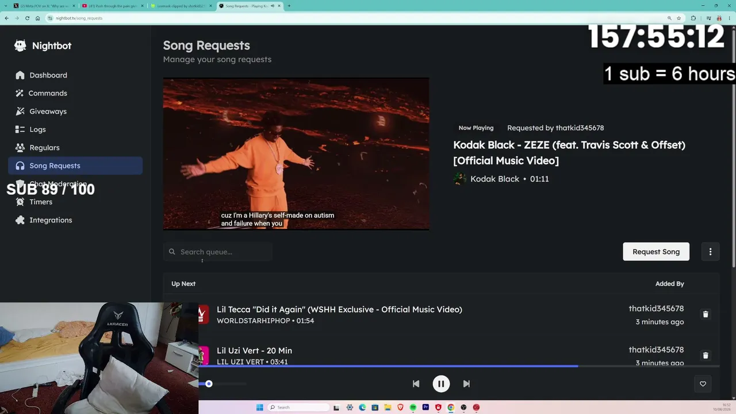Click the Logs list icon
The width and height of the screenshot is (736, 414).
point(20,129)
